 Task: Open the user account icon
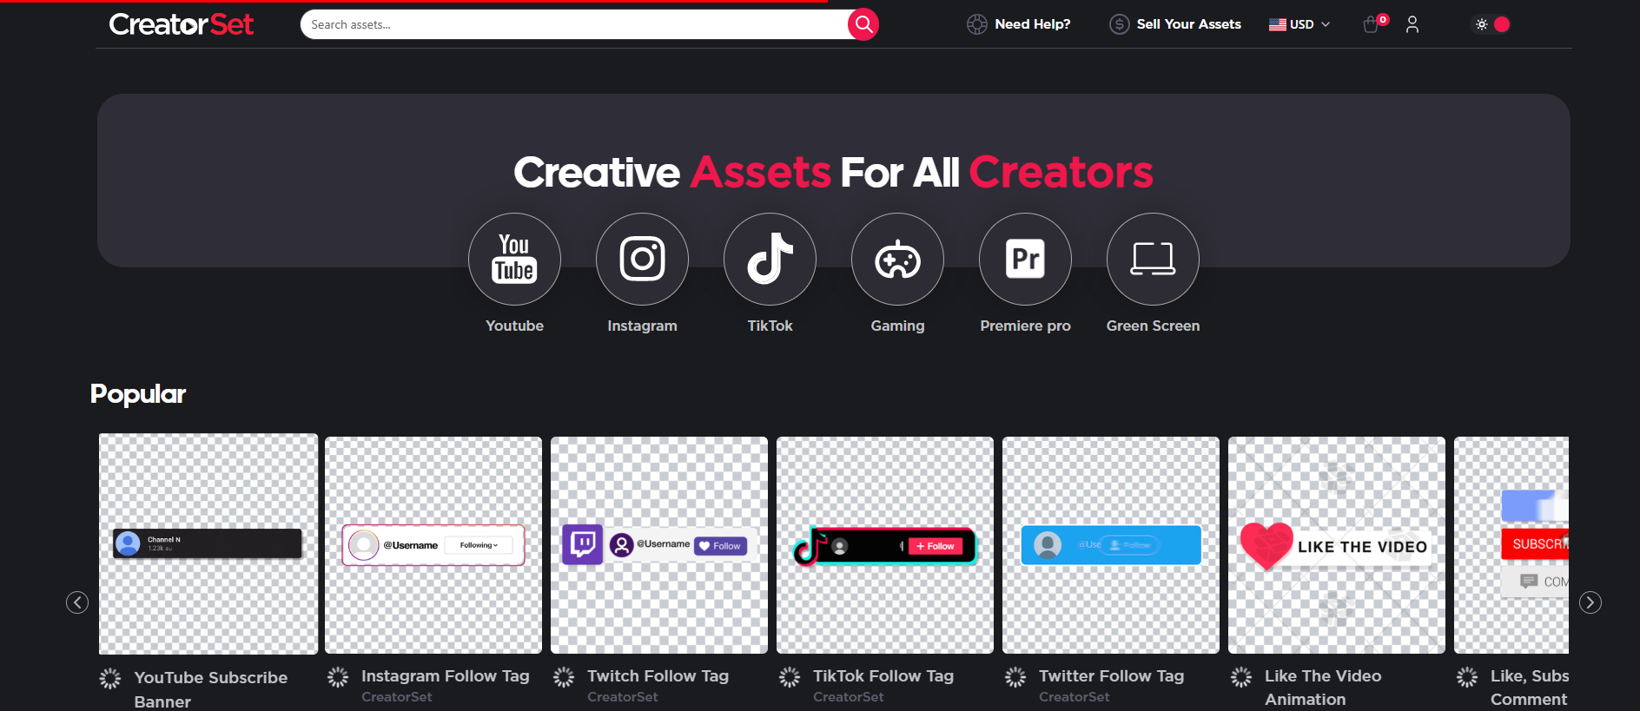point(1412,24)
